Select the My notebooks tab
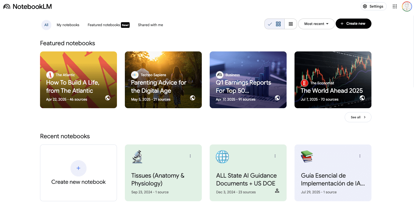This screenshot has width=414, height=206. coord(68,25)
